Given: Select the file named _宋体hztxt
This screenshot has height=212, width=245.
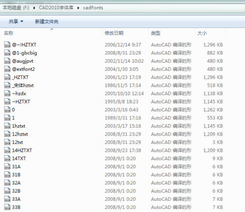Looking at the screenshot, I should pos(23,85).
